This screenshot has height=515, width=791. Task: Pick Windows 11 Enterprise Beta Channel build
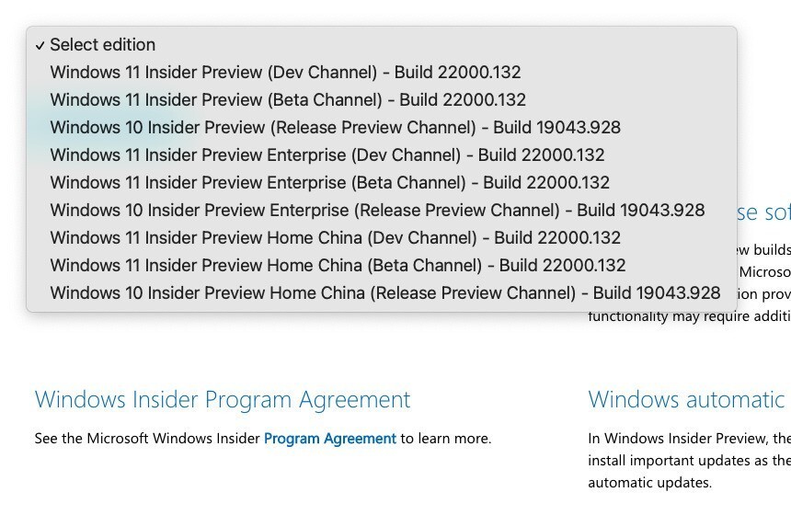tap(329, 183)
